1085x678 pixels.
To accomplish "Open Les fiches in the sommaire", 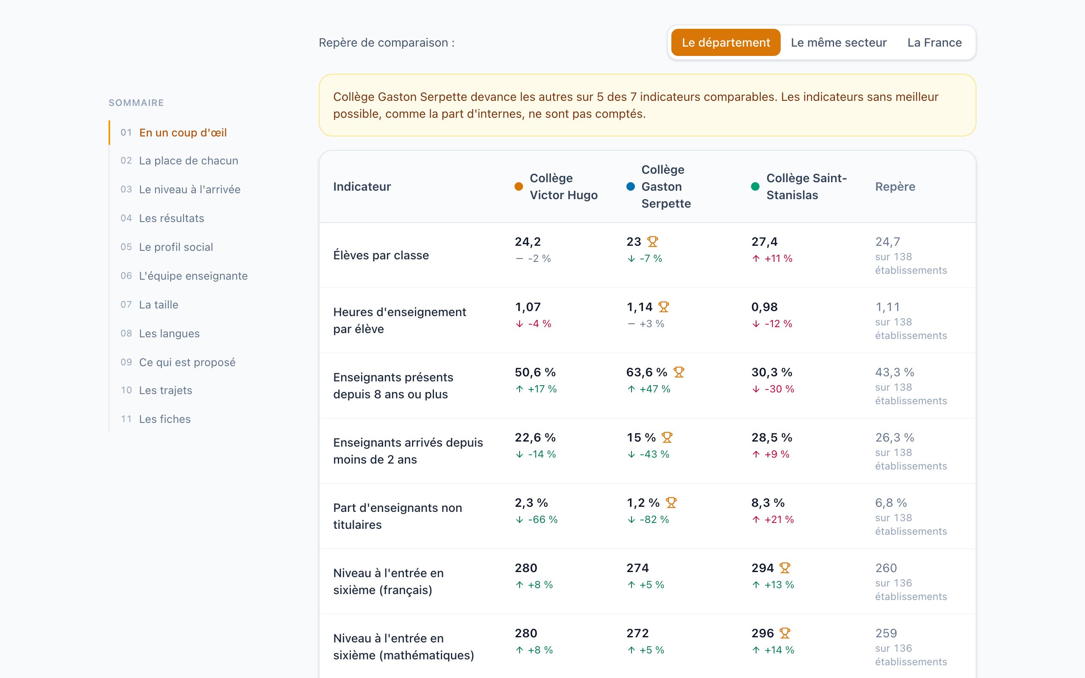I will point(164,419).
